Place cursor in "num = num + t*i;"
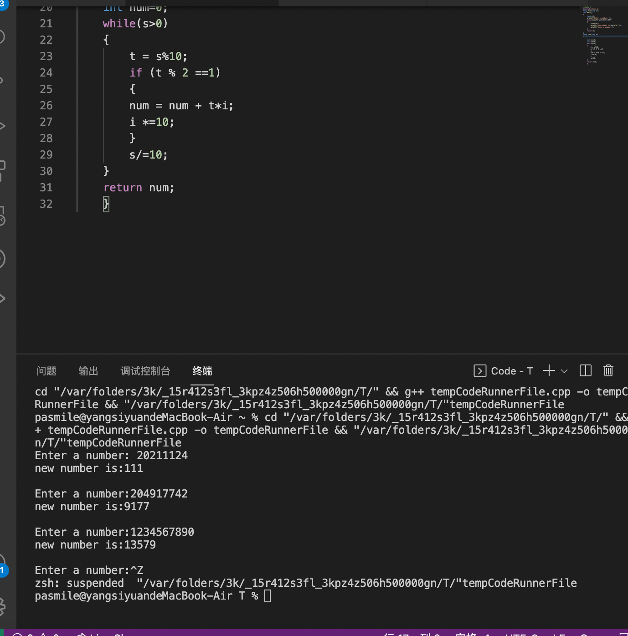628x636 pixels. click(181, 106)
